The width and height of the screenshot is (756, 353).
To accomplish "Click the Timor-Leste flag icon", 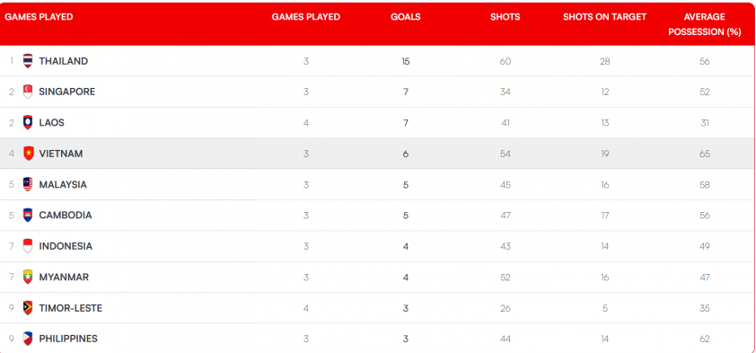I will click(x=28, y=308).
